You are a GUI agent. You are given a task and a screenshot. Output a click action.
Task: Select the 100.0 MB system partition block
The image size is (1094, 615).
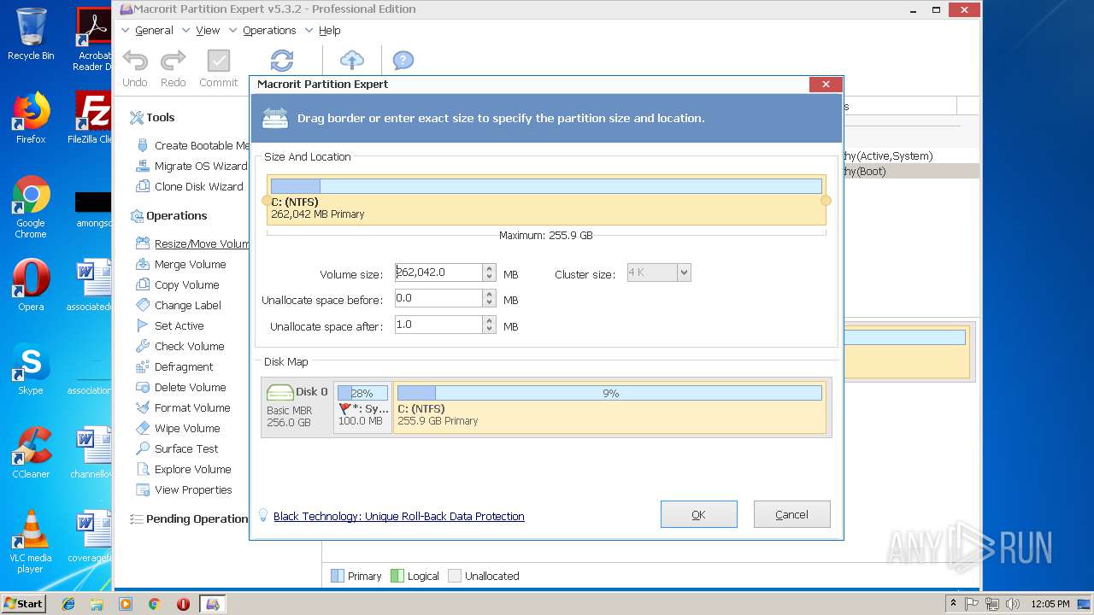(362, 408)
